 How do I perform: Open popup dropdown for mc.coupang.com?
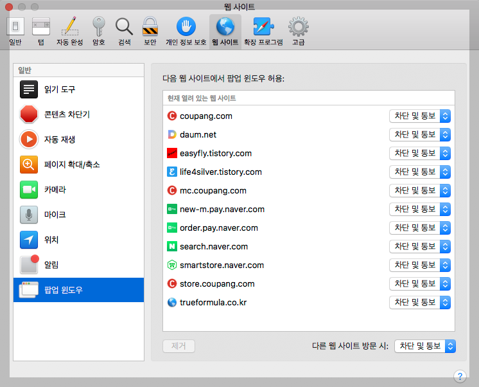pyautogui.click(x=420, y=190)
